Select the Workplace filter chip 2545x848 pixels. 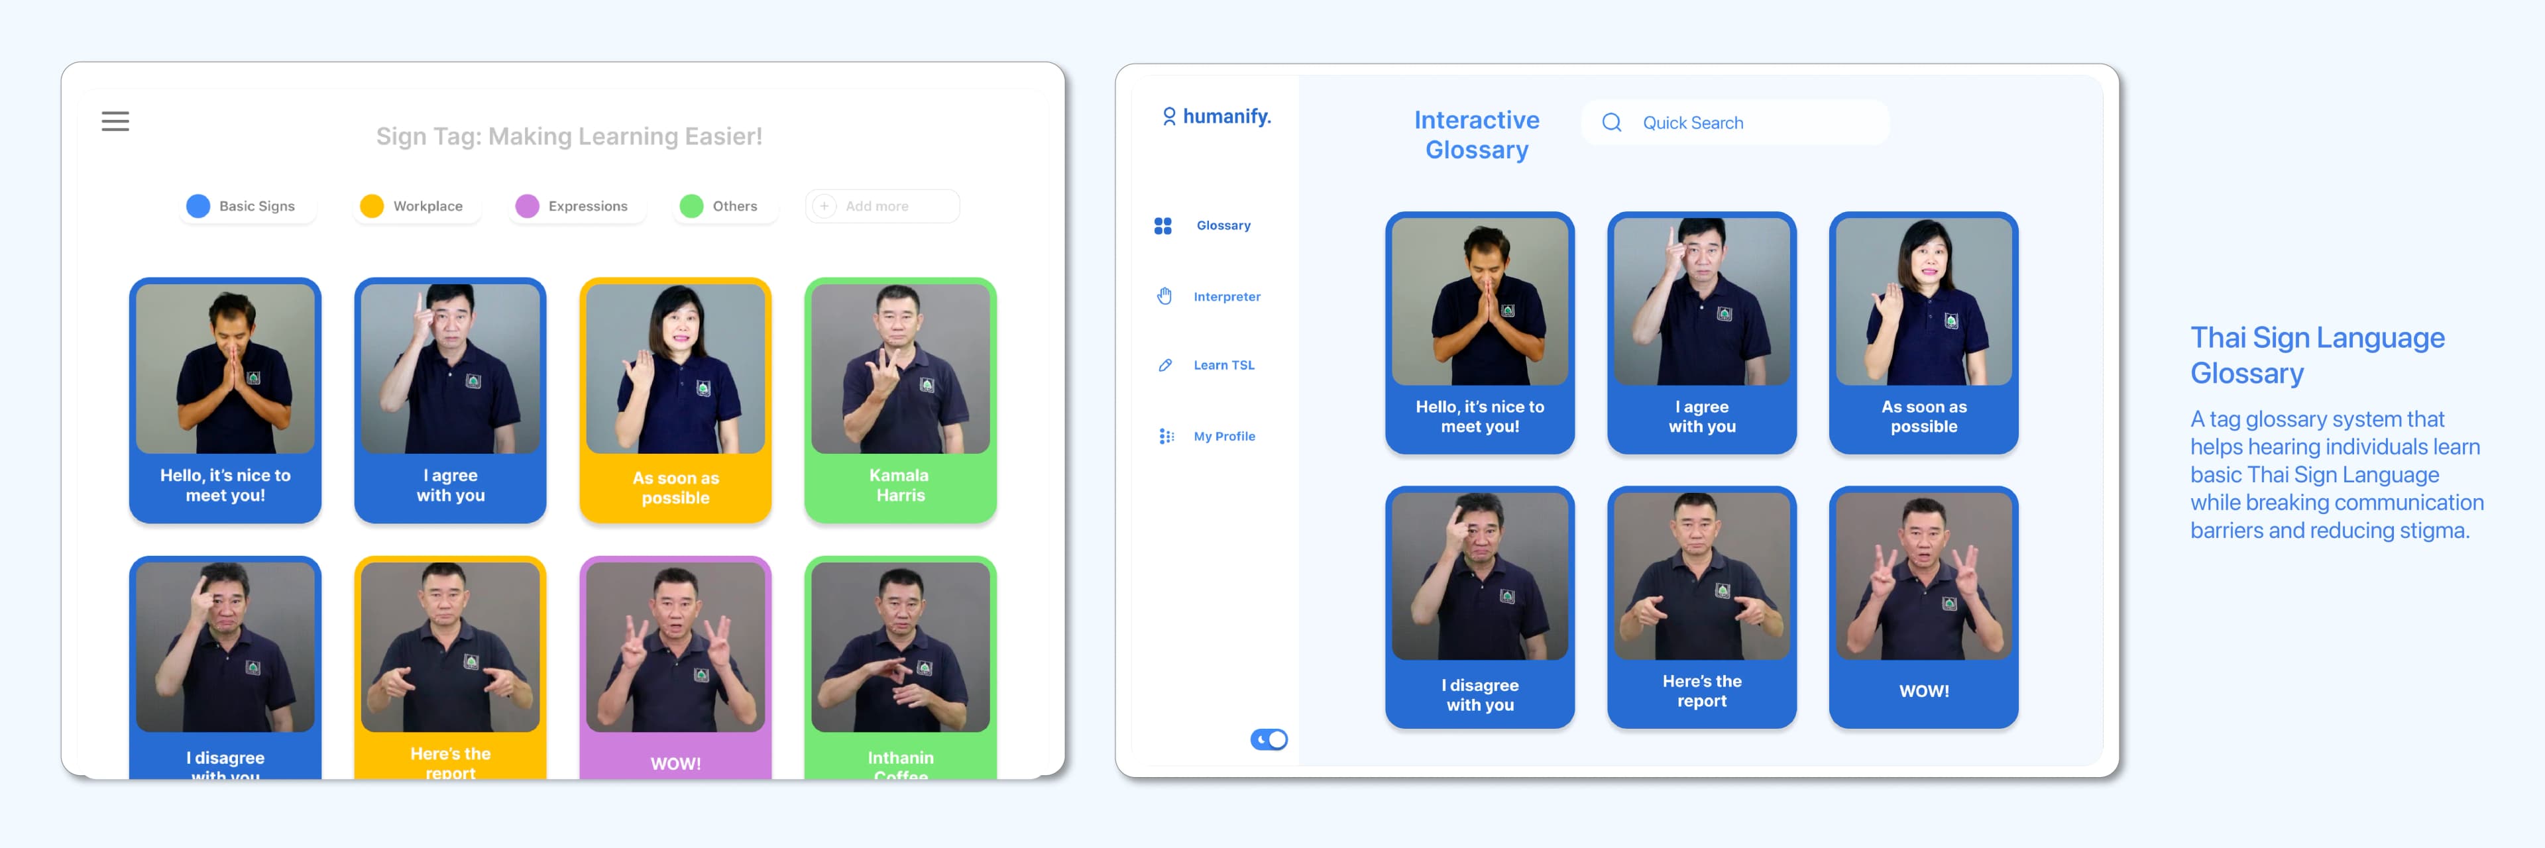416,205
